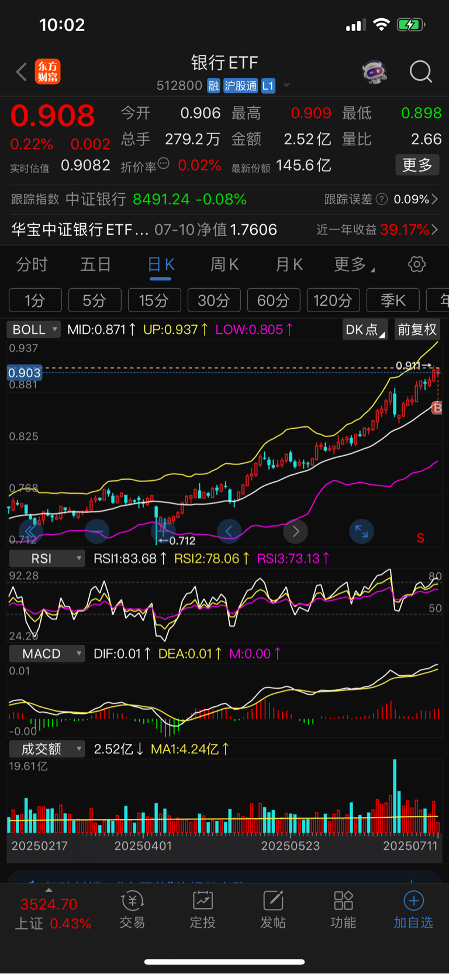The height and width of the screenshot is (974, 449).
Task: Select 5分 interval
Action: [x=95, y=300]
